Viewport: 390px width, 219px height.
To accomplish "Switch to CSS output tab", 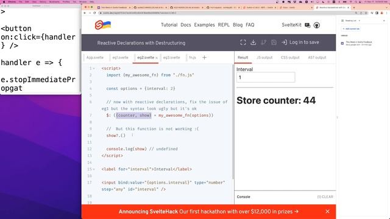I will (x=290, y=58).
